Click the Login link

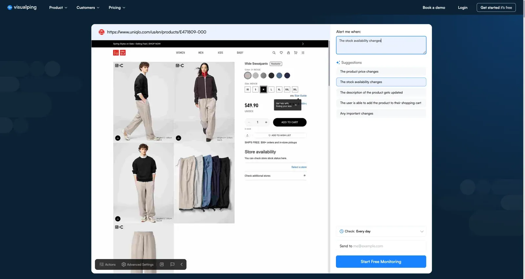pyautogui.click(x=463, y=8)
